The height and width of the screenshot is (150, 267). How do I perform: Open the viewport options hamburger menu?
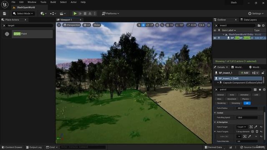(x=59, y=25)
